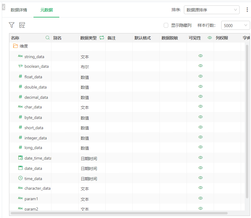Toggle visibility eye for char_data
The width and height of the screenshot is (251, 218).
pos(200,106)
